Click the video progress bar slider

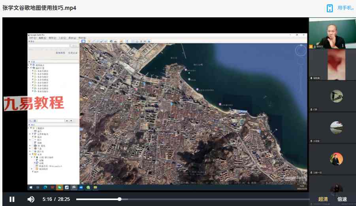120,199
